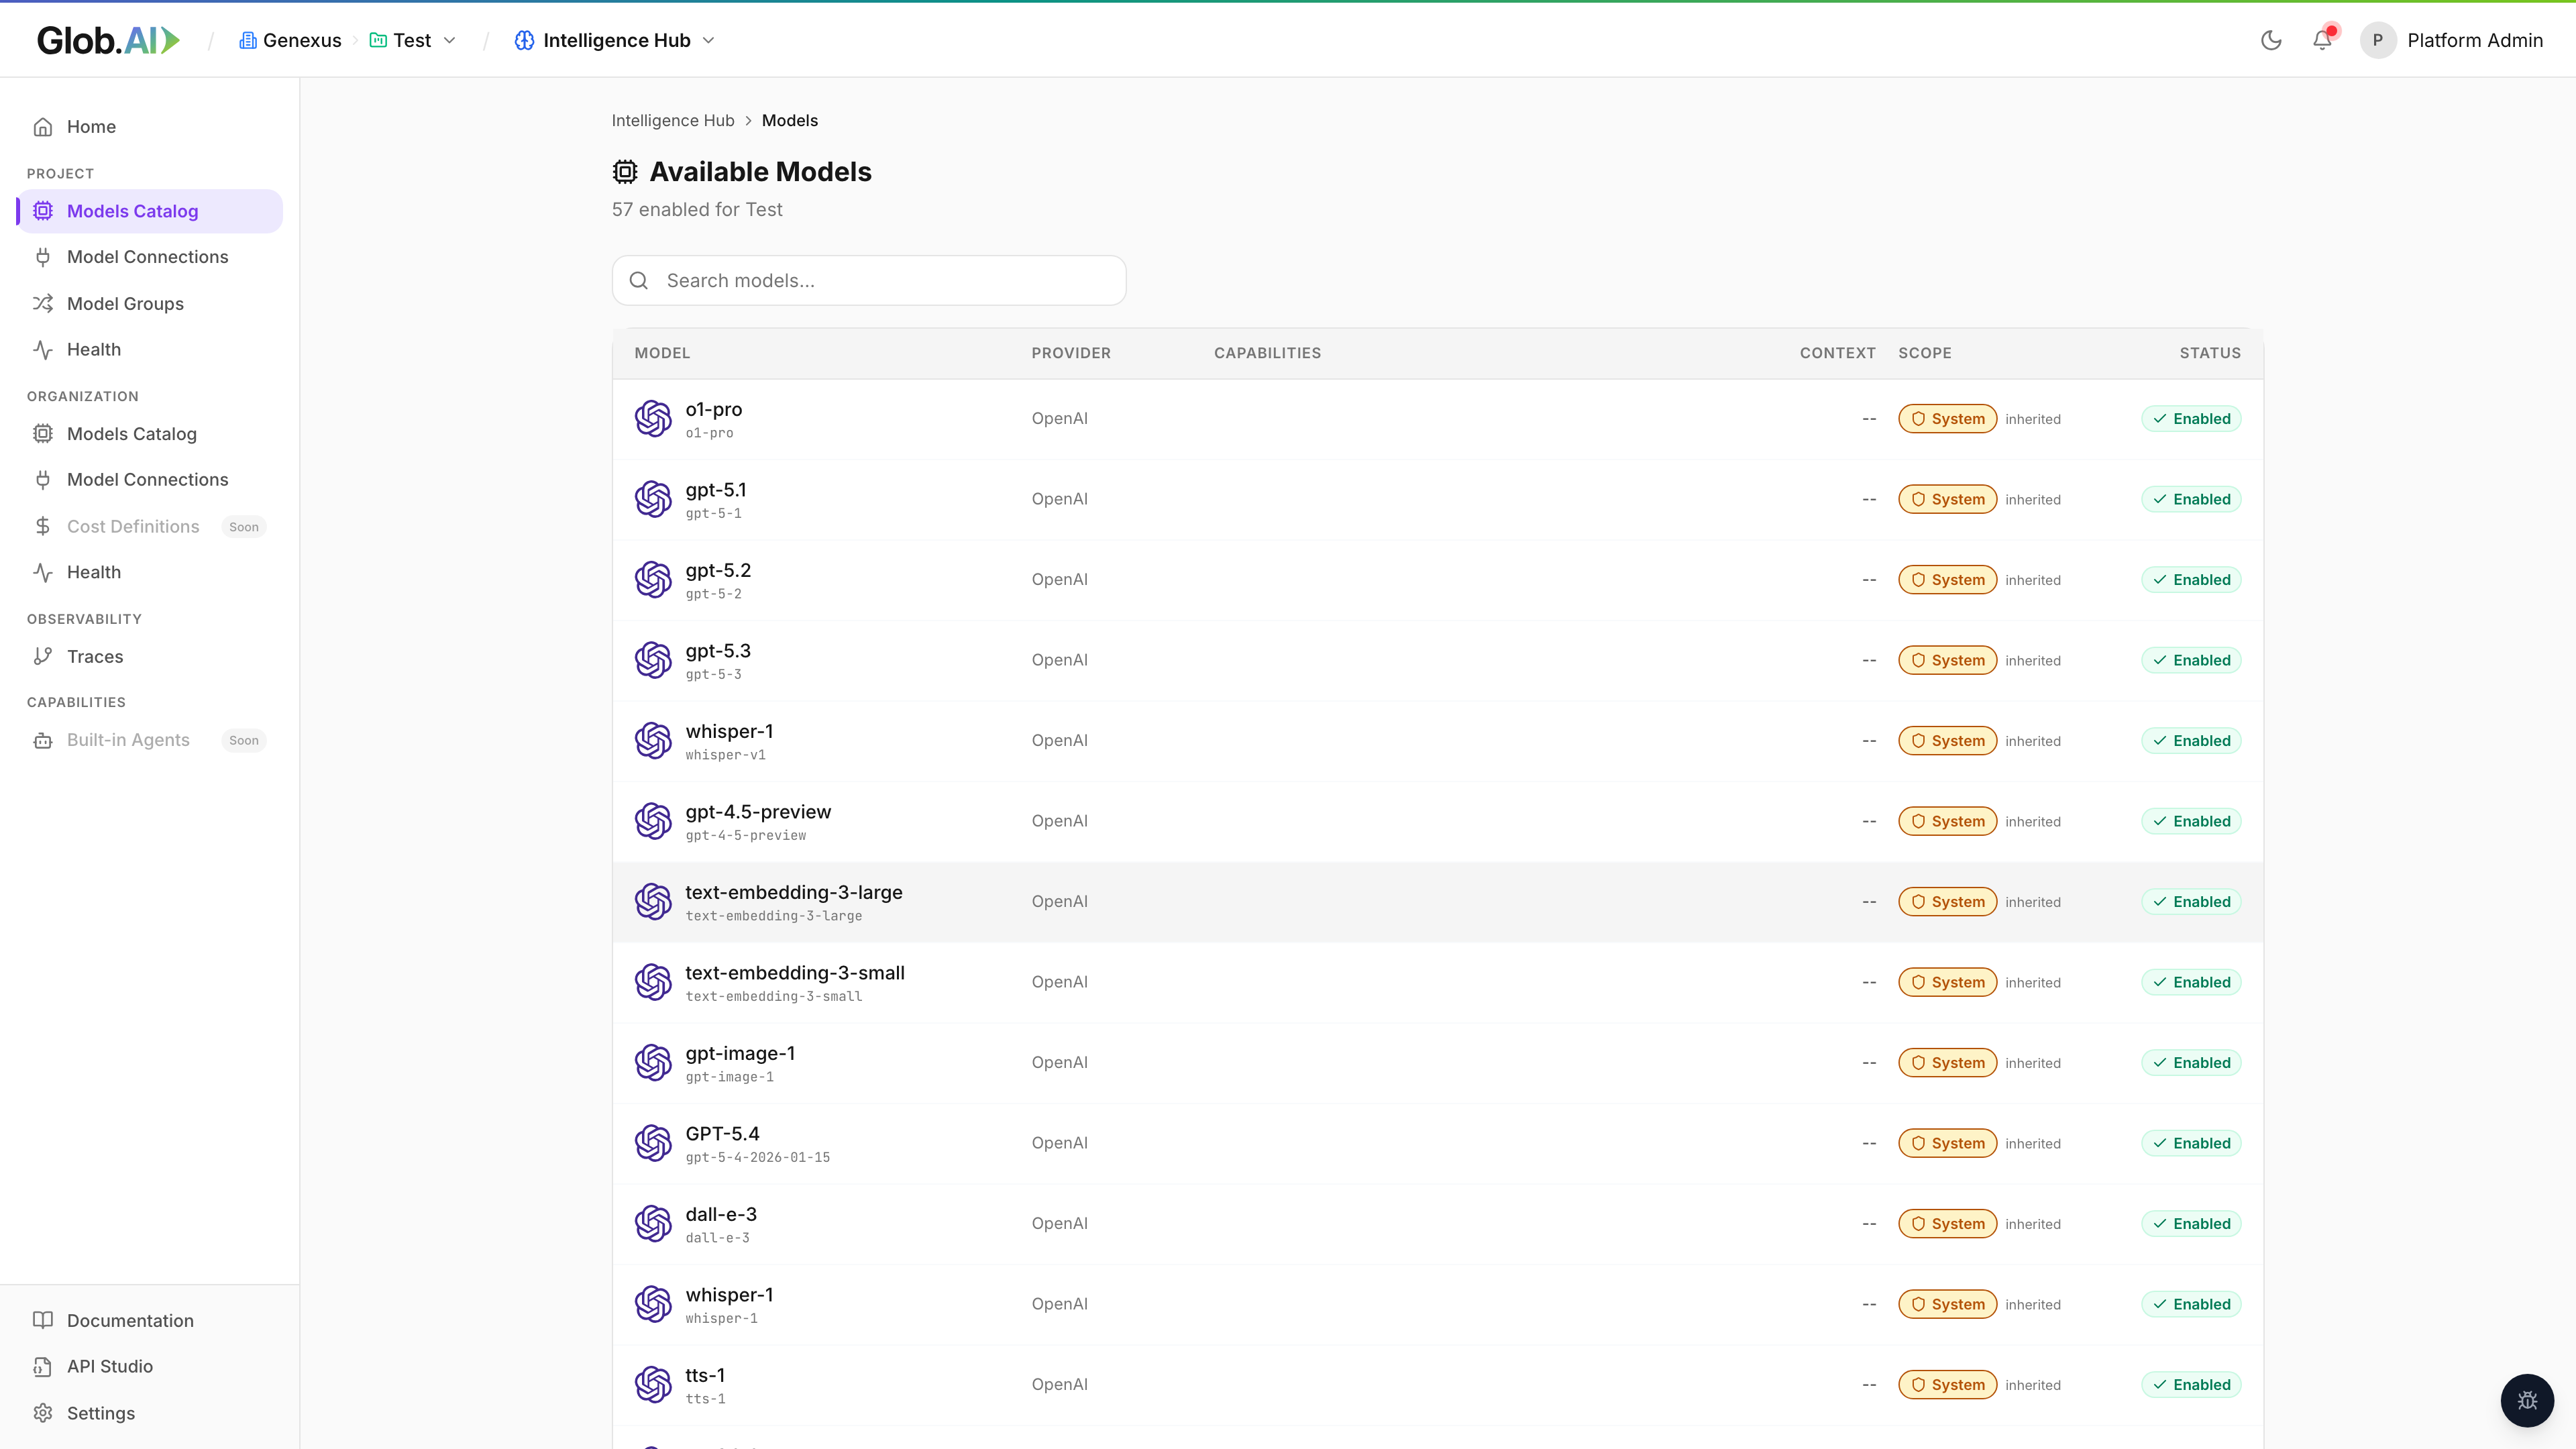
Task: Open the Genexus organization breadcrumb
Action: (290, 40)
